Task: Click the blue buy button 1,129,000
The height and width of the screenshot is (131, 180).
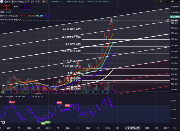Action: 25,7
